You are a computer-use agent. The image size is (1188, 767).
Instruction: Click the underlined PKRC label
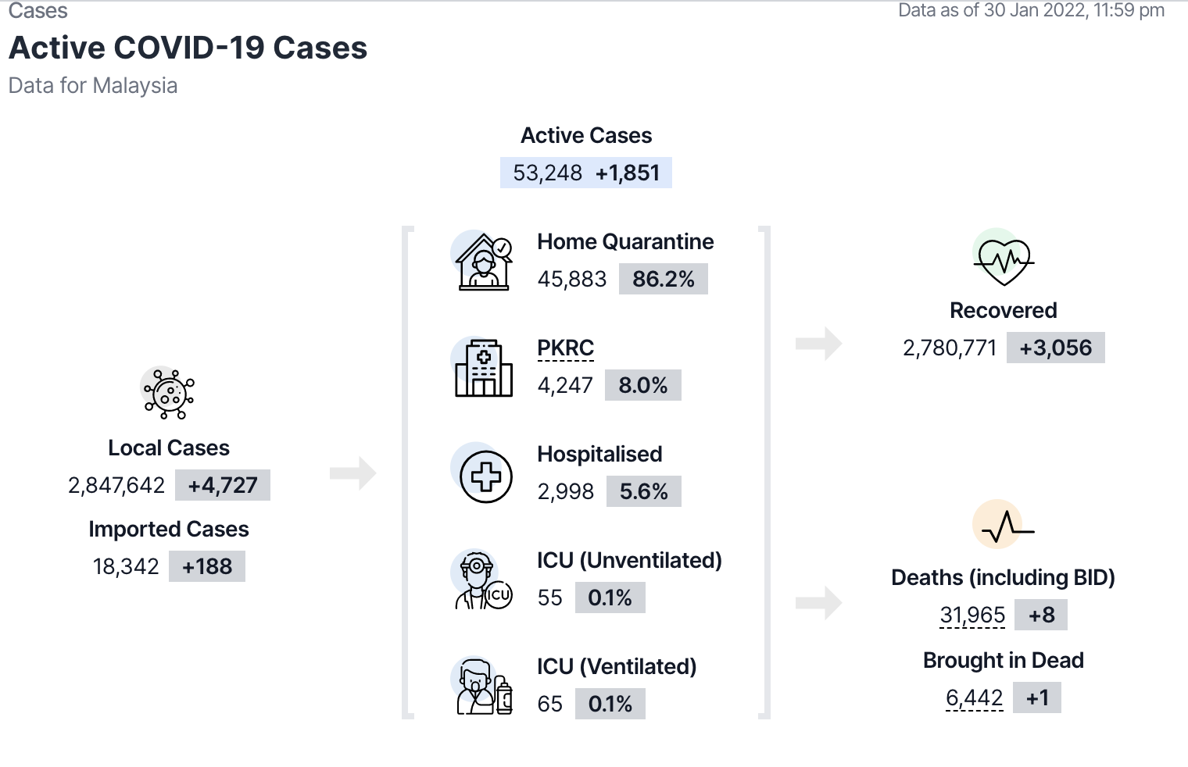coord(566,348)
